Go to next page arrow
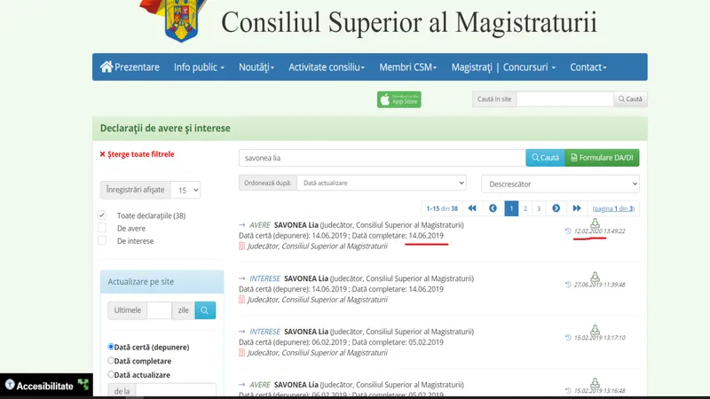The image size is (710, 399). (556, 208)
